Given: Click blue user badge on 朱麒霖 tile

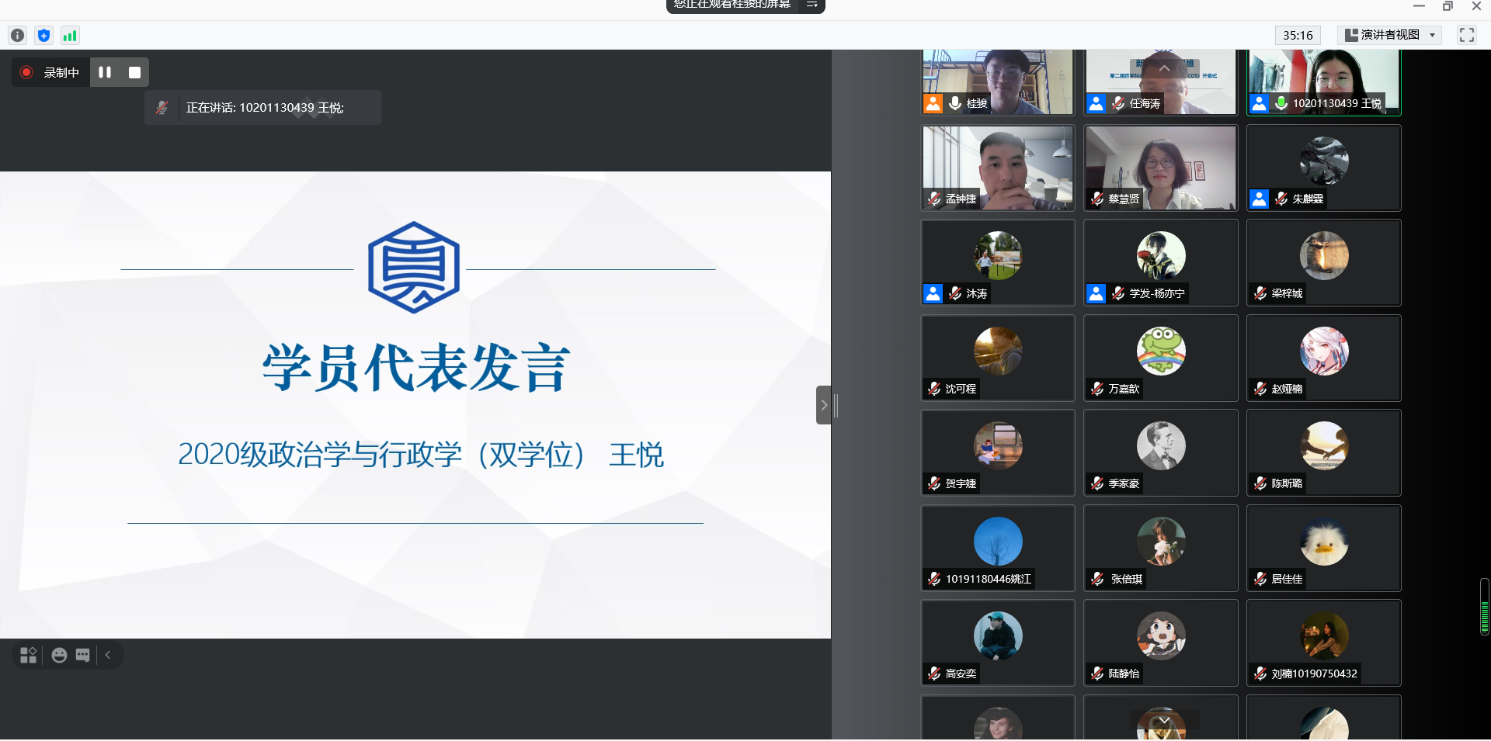Looking at the screenshot, I should pos(1260,199).
